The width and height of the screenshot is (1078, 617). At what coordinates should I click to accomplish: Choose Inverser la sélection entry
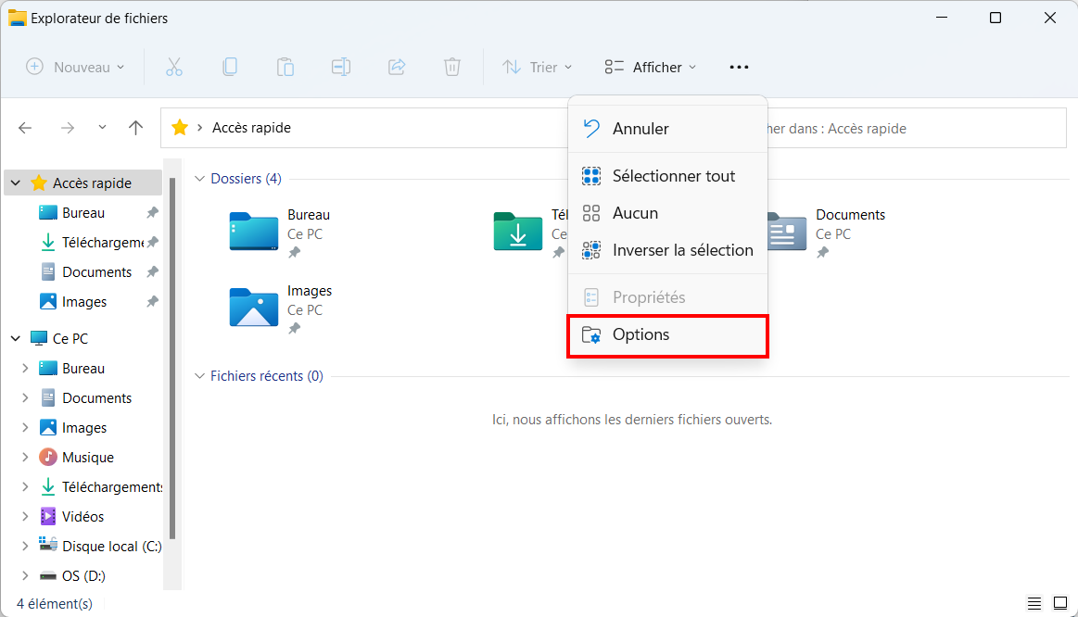(667, 250)
